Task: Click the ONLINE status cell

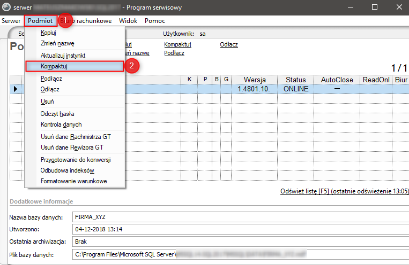Action: point(296,89)
